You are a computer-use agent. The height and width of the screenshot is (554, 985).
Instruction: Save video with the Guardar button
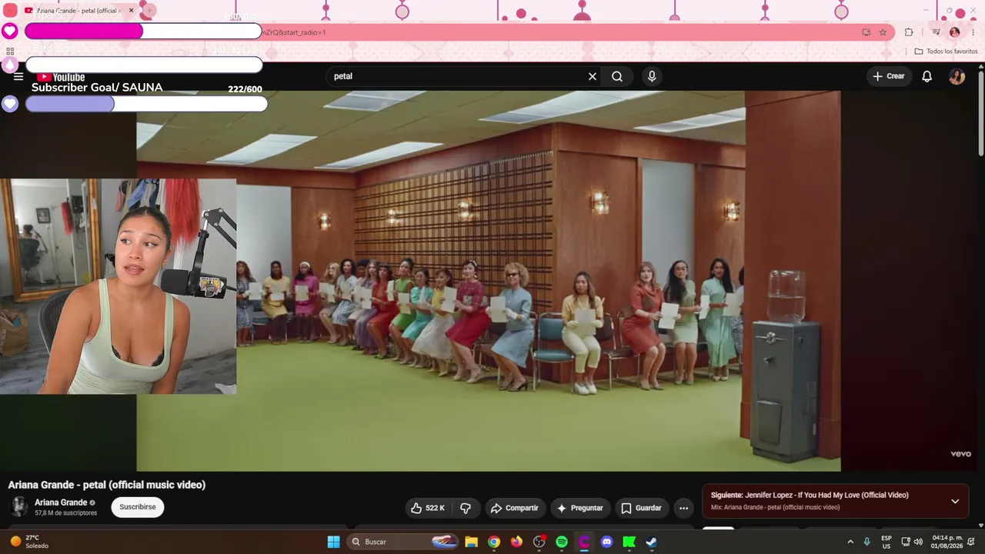point(641,508)
